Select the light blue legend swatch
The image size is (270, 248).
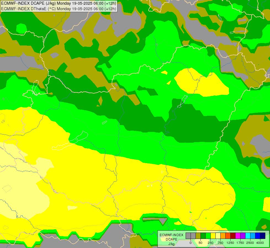tap(253, 236)
